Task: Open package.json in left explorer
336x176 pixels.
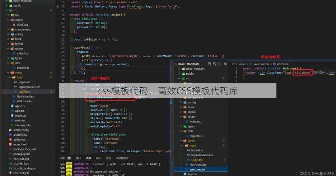Action: [22, 154]
